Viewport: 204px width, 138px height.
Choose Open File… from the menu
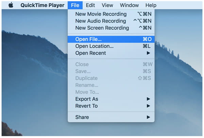click(111, 39)
